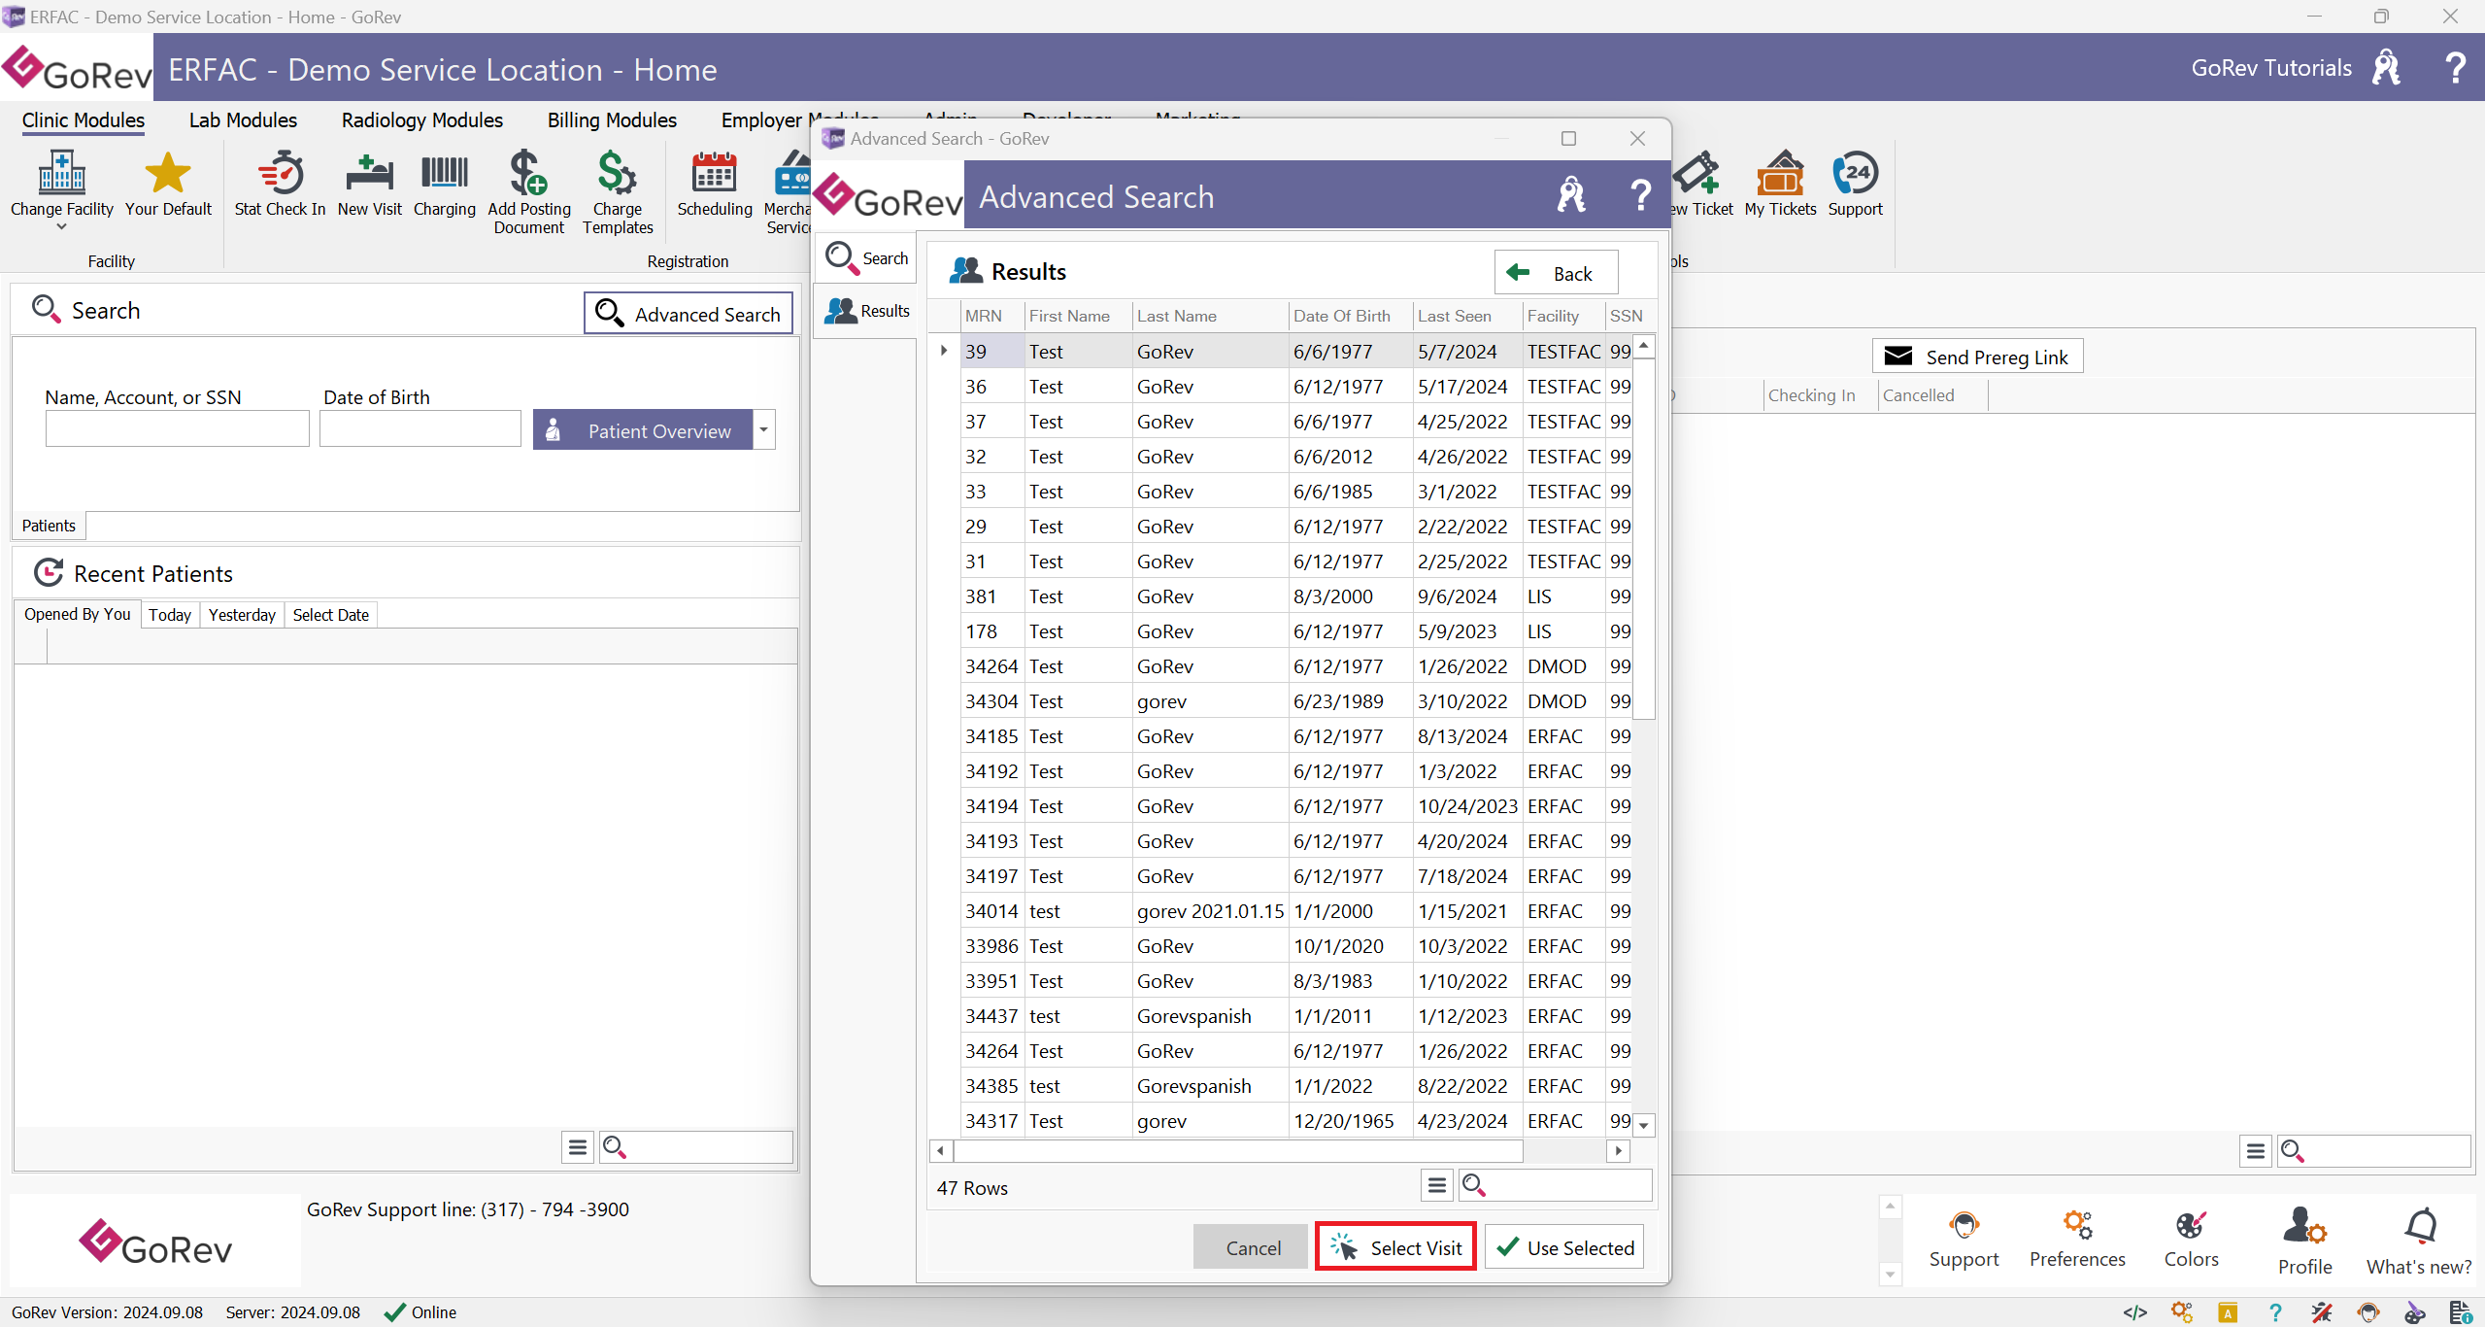Open Search tab in Advanced Search dialog
Image resolution: width=2485 pixels, height=1327 pixels.
[x=865, y=258]
